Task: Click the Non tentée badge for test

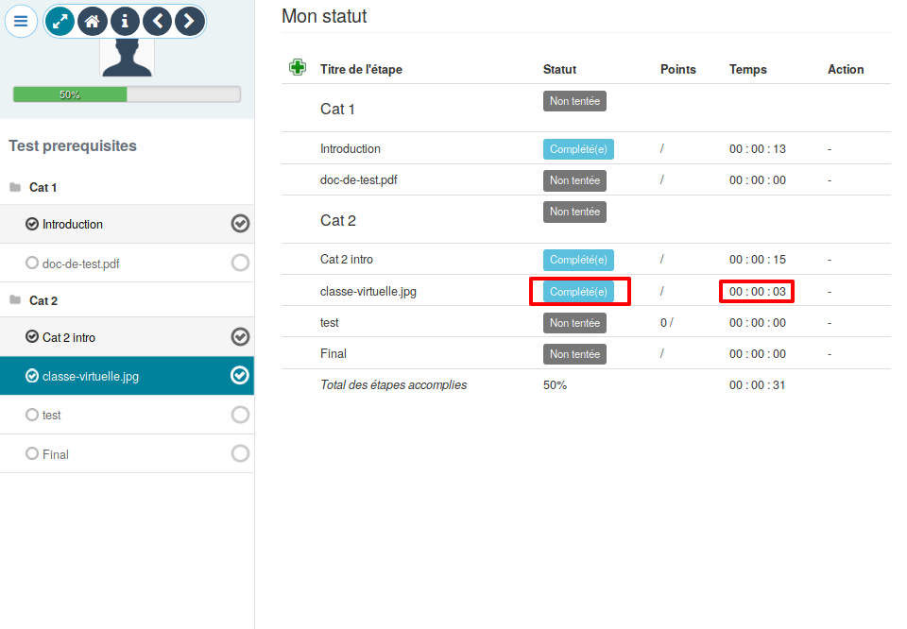Action: [x=574, y=322]
